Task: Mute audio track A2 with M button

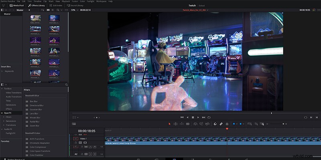Action: (x=95, y=154)
